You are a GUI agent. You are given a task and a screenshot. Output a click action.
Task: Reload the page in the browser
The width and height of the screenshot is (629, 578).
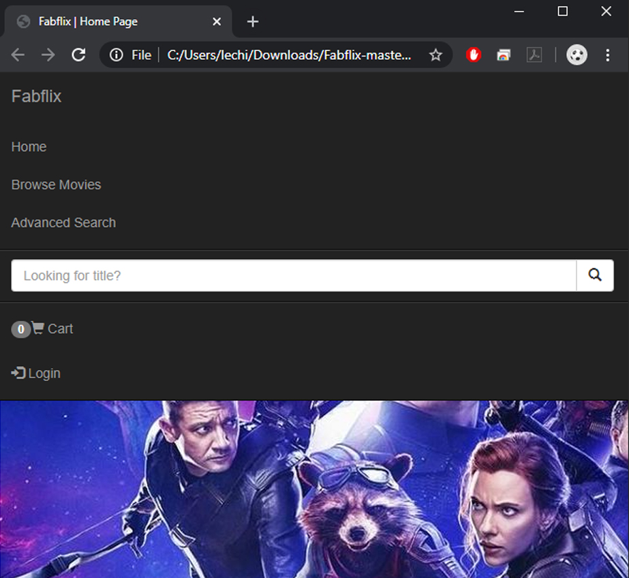click(78, 55)
